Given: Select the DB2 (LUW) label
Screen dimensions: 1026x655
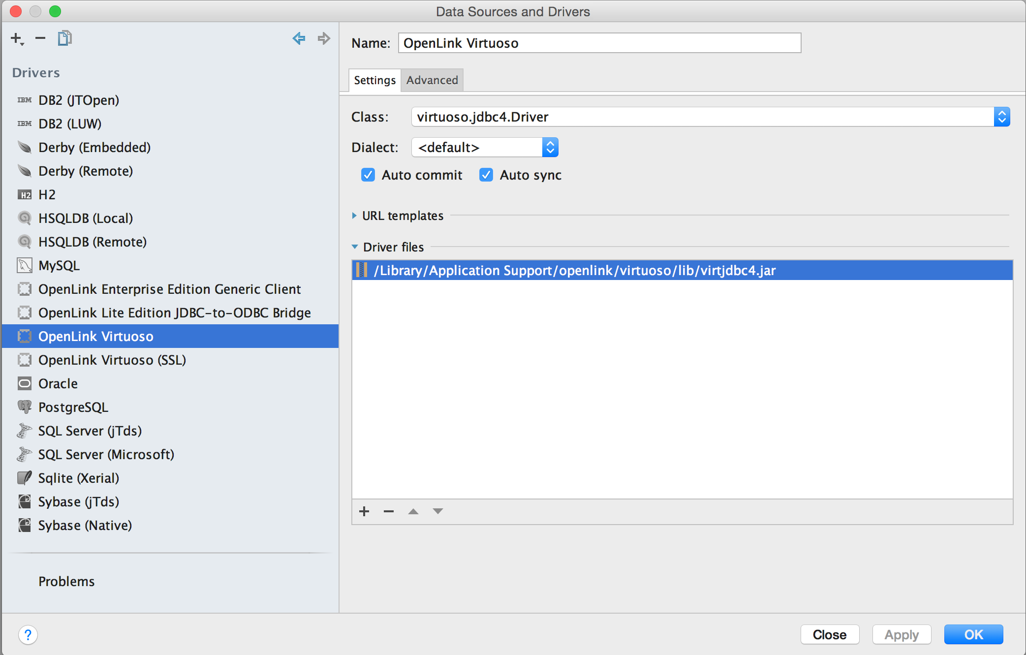Looking at the screenshot, I should click(x=70, y=124).
